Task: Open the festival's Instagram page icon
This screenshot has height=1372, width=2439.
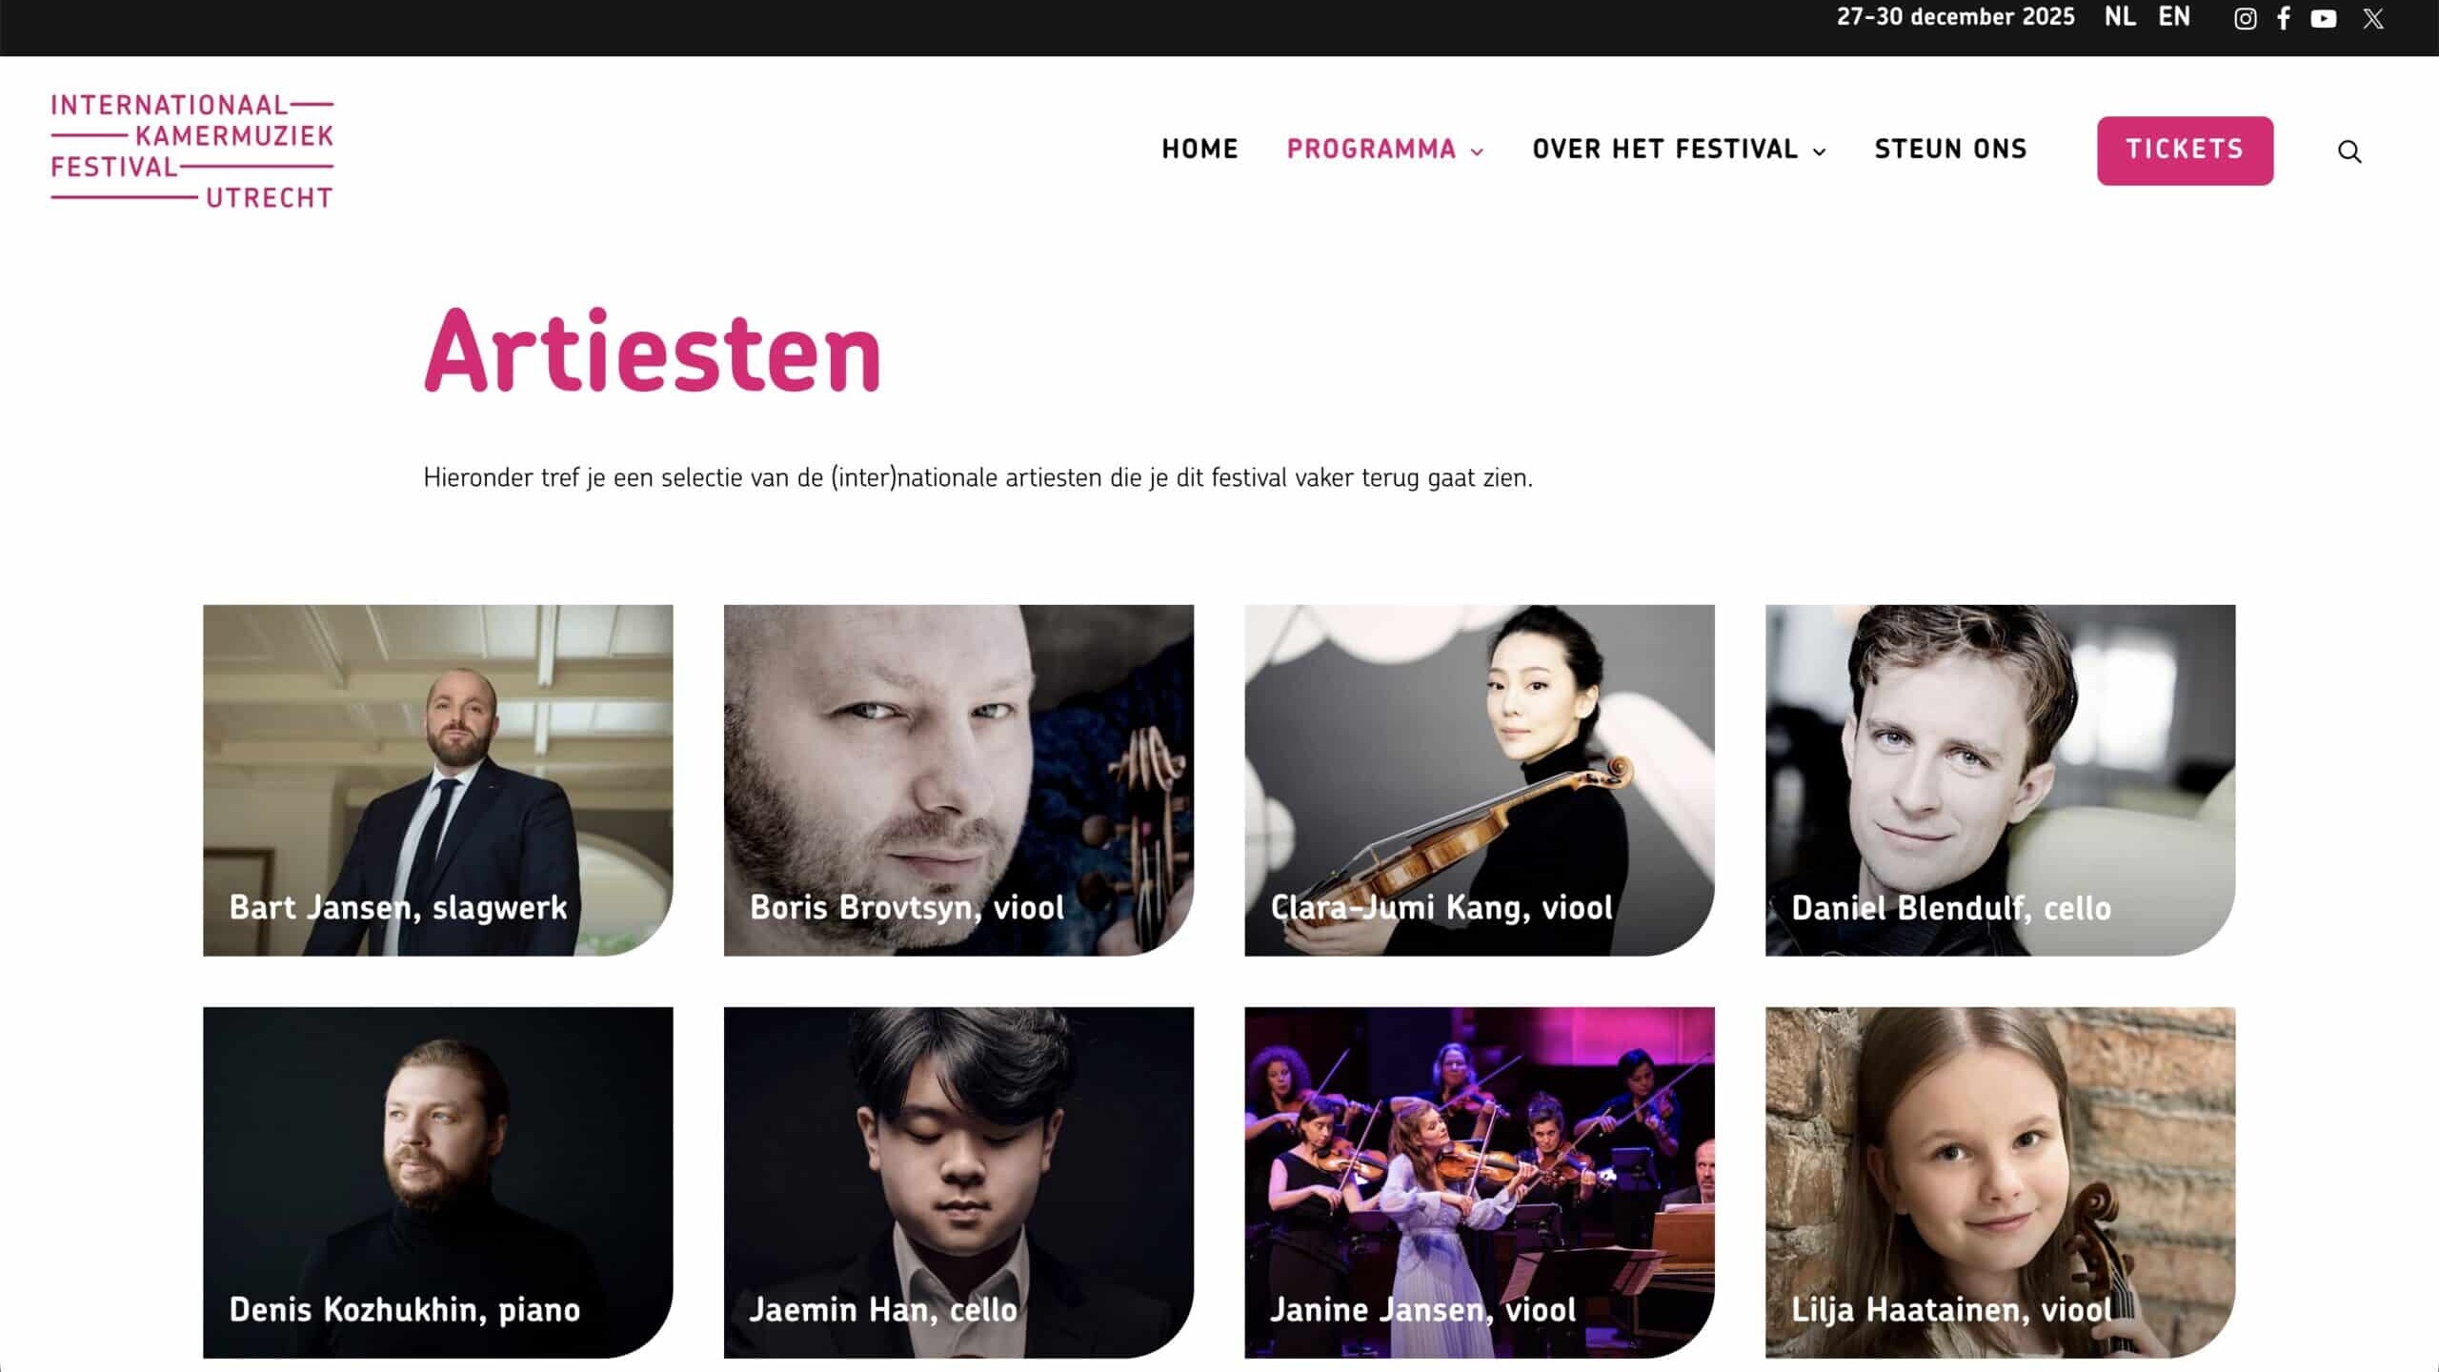Action: click(2245, 19)
